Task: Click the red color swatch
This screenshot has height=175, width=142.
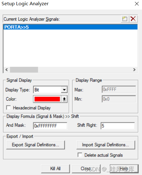Action: click(x=47, y=99)
